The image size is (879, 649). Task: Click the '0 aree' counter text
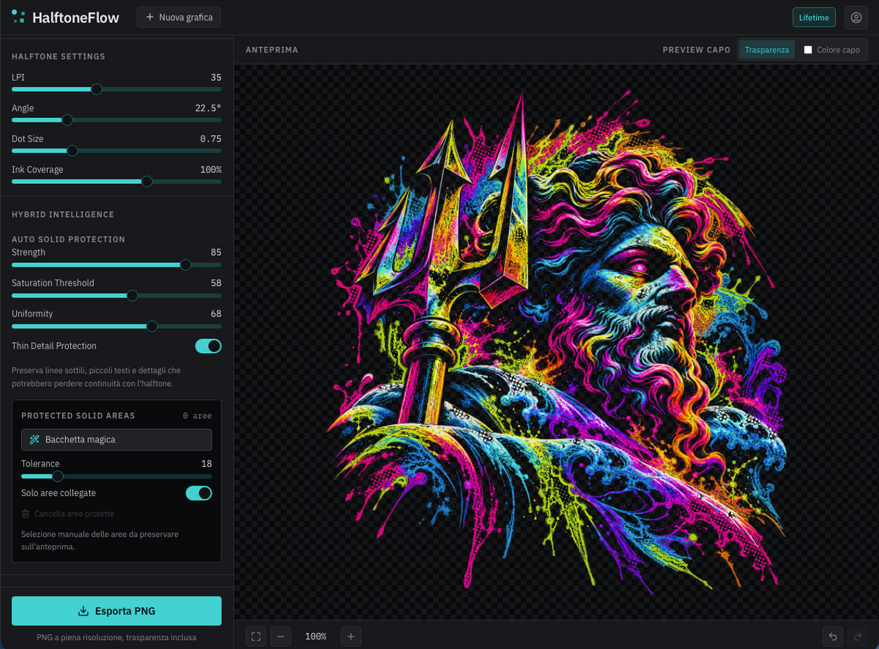tap(197, 416)
